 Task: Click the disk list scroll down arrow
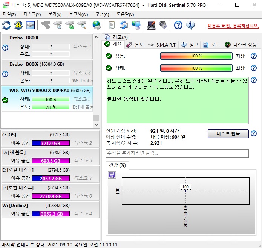96,125
